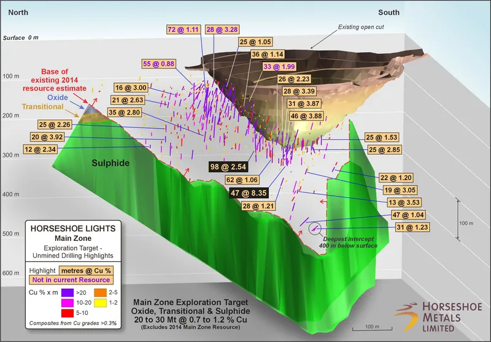Click the '28 @ 3.28' intercept label
Viewport: 491px width, 342px height.
[x=222, y=29]
